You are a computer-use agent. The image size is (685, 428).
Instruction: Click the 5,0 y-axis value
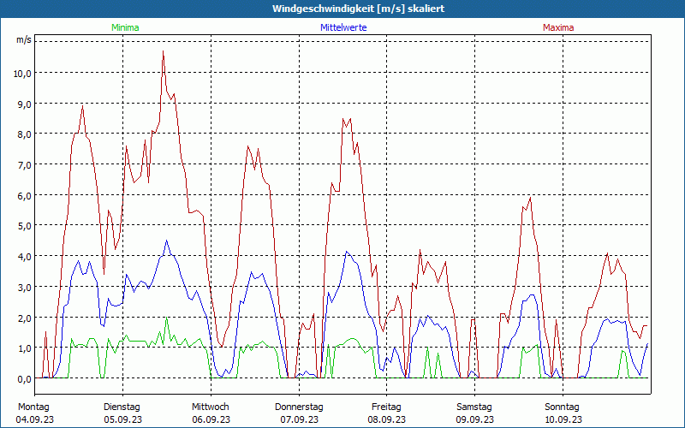pyautogui.click(x=25, y=226)
